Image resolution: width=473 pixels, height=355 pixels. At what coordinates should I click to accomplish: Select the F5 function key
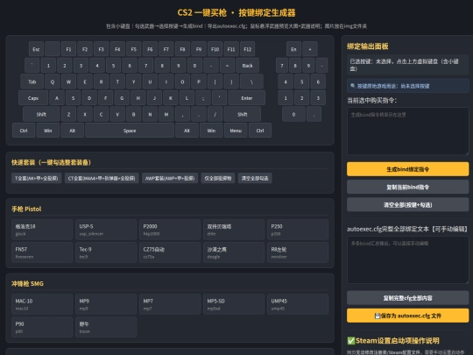point(134,49)
